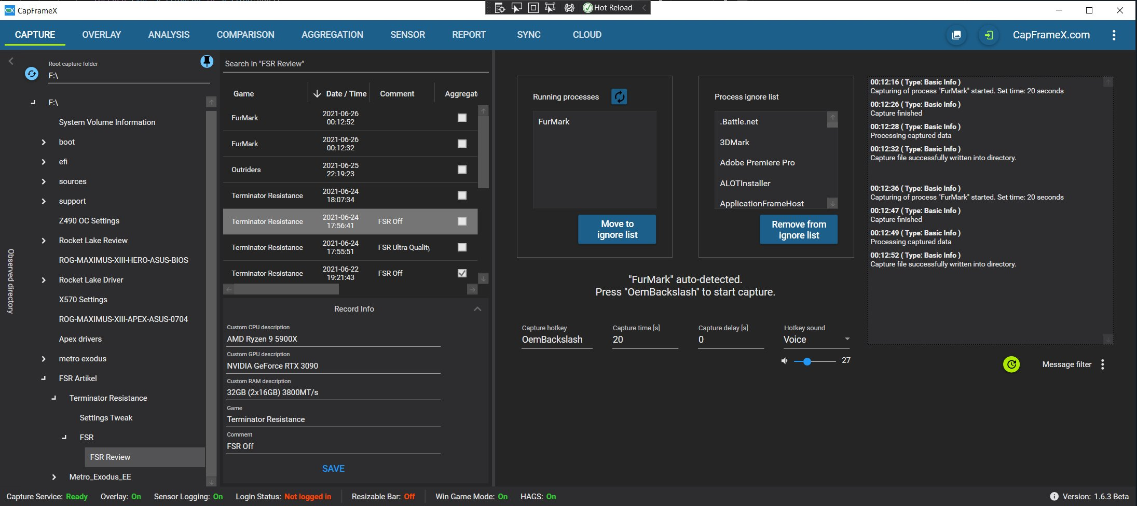Collapse the debug toolbar with its arrow
The width and height of the screenshot is (1137, 506).
(644, 8)
